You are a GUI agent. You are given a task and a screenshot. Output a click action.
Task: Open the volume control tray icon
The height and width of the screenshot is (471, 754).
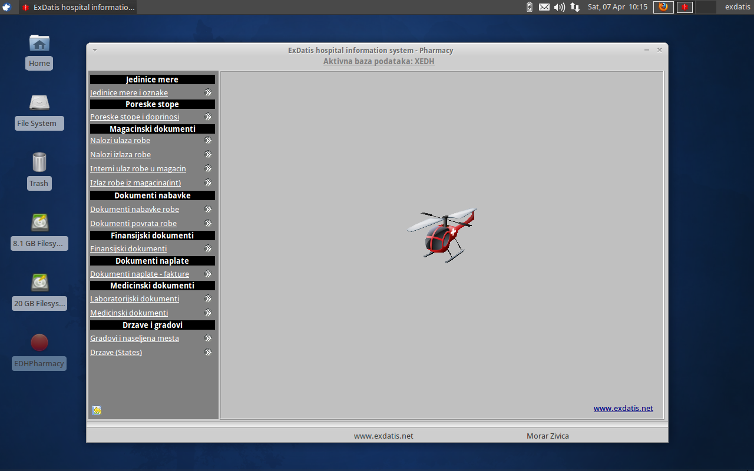pyautogui.click(x=560, y=7)
